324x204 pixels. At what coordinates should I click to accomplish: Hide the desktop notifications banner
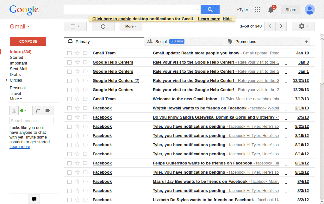coord(227,19)
